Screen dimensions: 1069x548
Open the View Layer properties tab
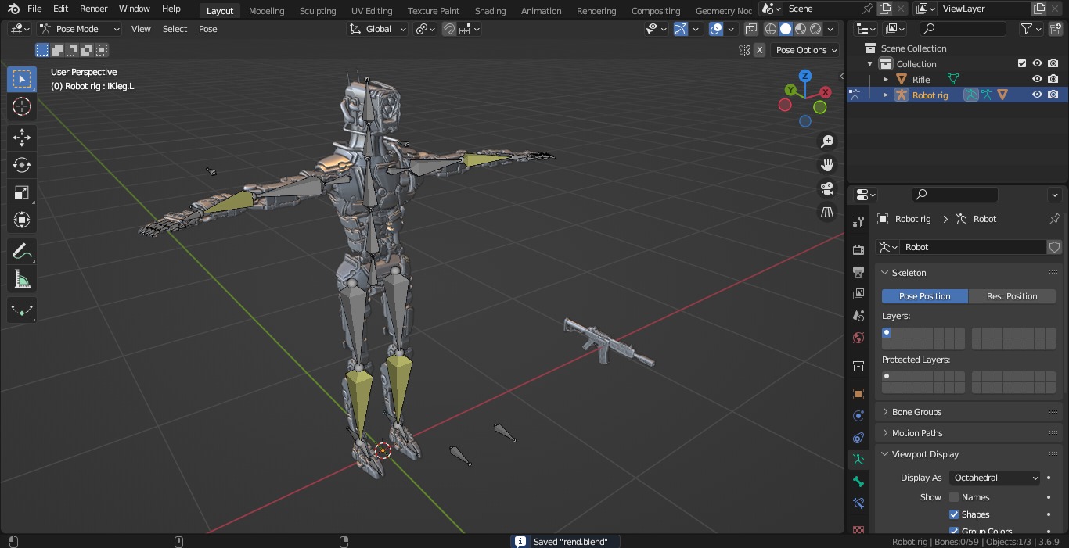(858, 294)
